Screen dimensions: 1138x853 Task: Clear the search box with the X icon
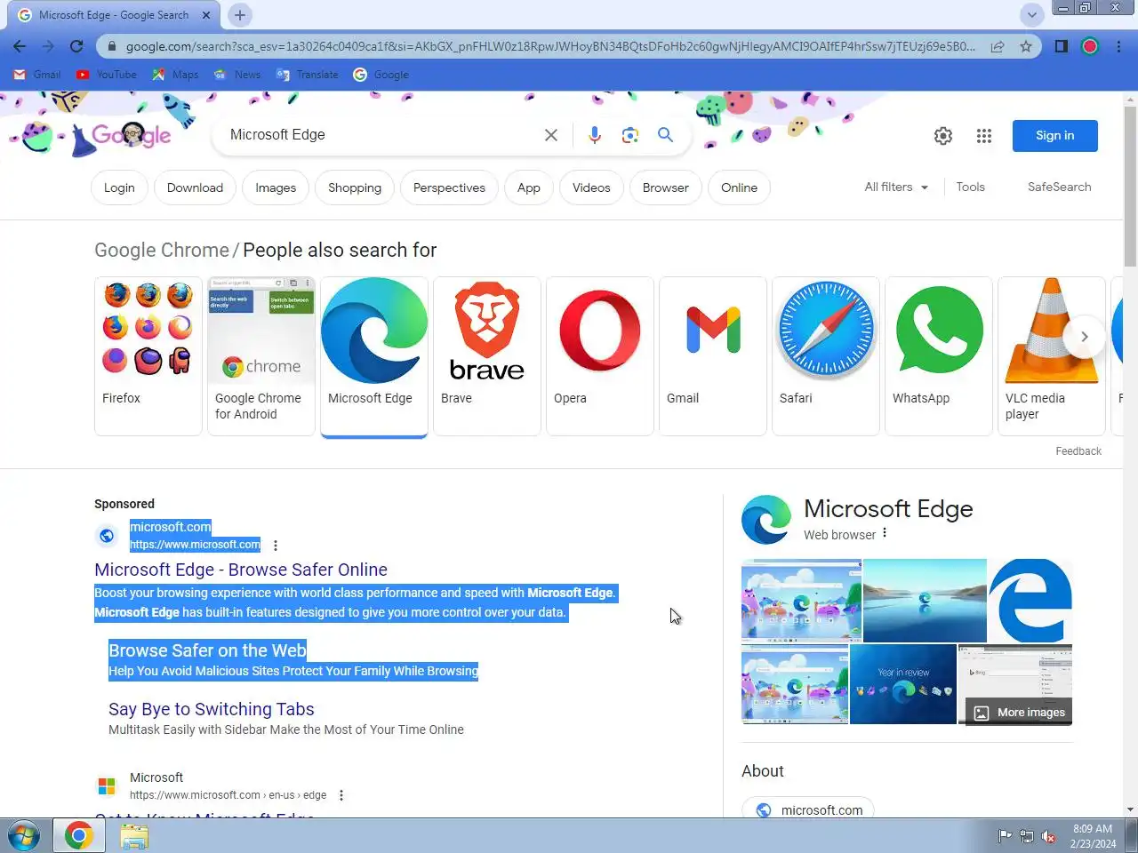551,135
